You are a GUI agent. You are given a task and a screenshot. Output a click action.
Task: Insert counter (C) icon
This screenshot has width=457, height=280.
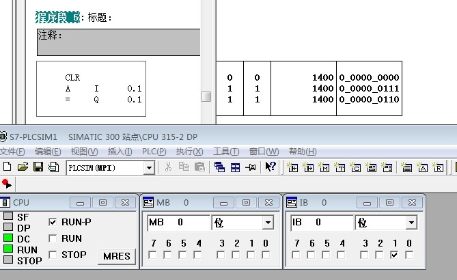point(356,167)
